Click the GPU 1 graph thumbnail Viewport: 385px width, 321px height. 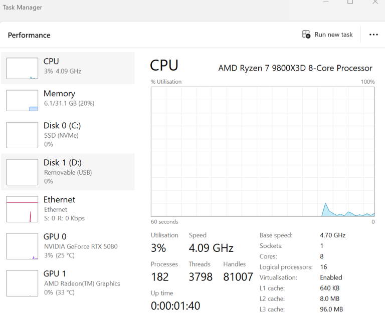(22, 283)
